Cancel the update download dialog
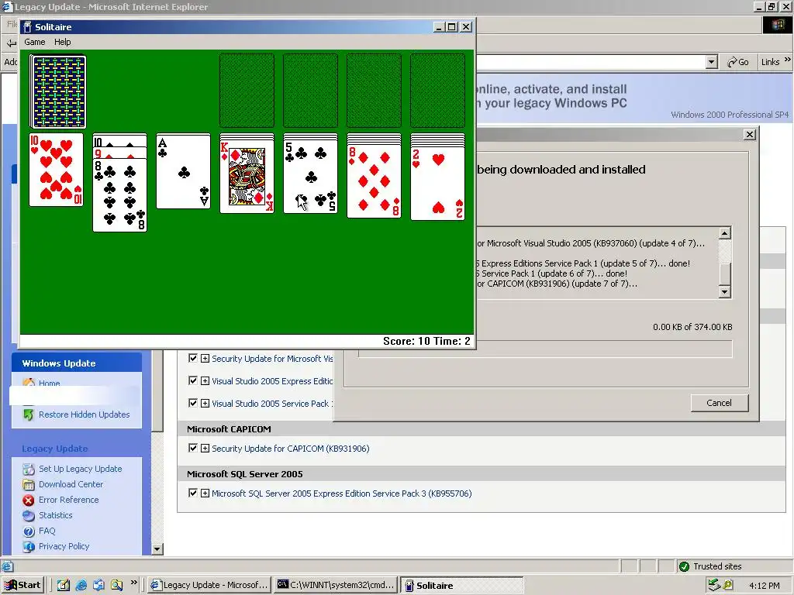The height and width of the screenshot is (595, 794). coord(719,403)
